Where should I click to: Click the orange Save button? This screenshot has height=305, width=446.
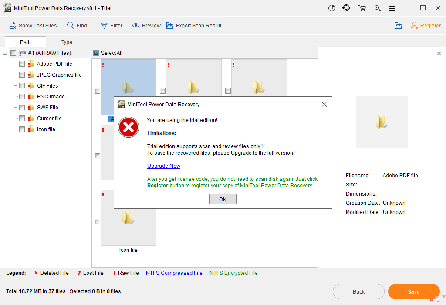414,291
